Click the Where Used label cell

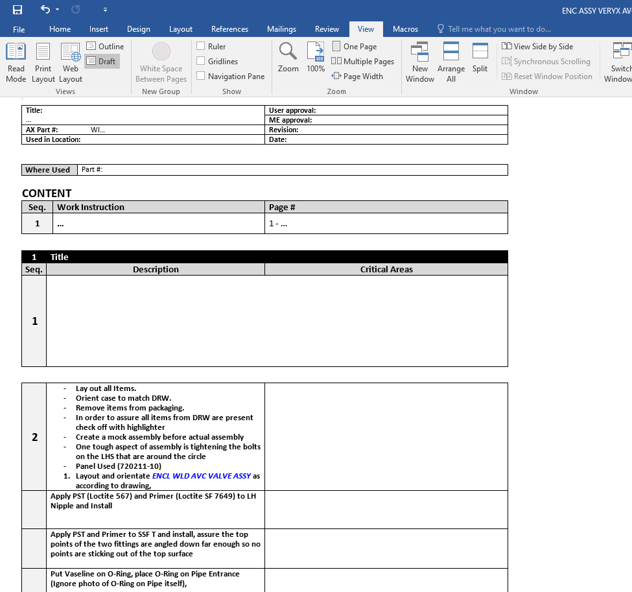click(49, 170)
